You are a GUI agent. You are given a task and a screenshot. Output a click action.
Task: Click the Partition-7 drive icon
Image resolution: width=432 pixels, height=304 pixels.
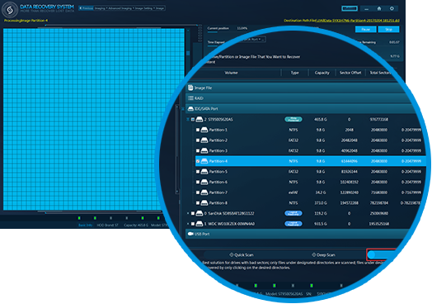(x=204, y=192)
